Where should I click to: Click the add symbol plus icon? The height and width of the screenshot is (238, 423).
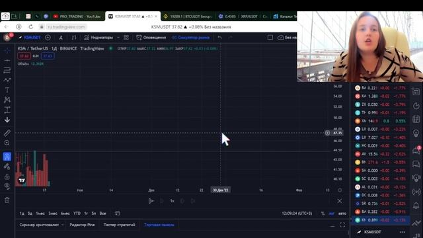click(48, 38)
